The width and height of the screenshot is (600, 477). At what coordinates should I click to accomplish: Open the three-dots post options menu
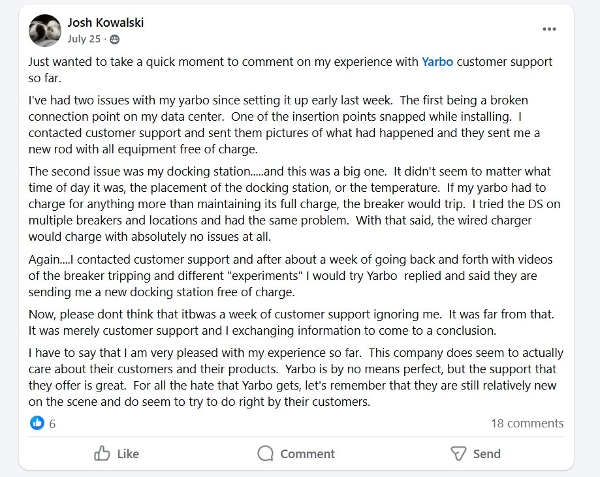point(549,29)
